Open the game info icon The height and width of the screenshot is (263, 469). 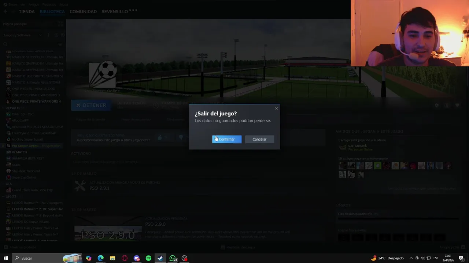447,105
